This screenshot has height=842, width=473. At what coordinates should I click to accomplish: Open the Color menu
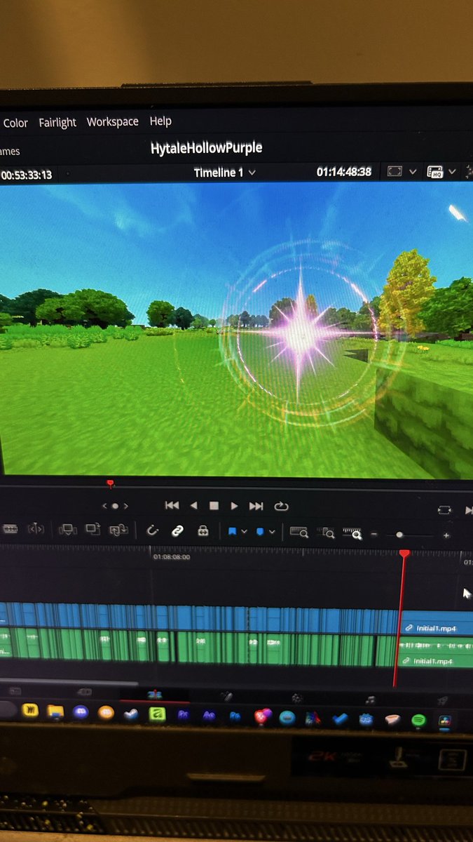tap(15, 123)
